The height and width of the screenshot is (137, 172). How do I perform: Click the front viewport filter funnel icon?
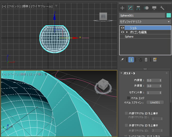click(56, 6)
